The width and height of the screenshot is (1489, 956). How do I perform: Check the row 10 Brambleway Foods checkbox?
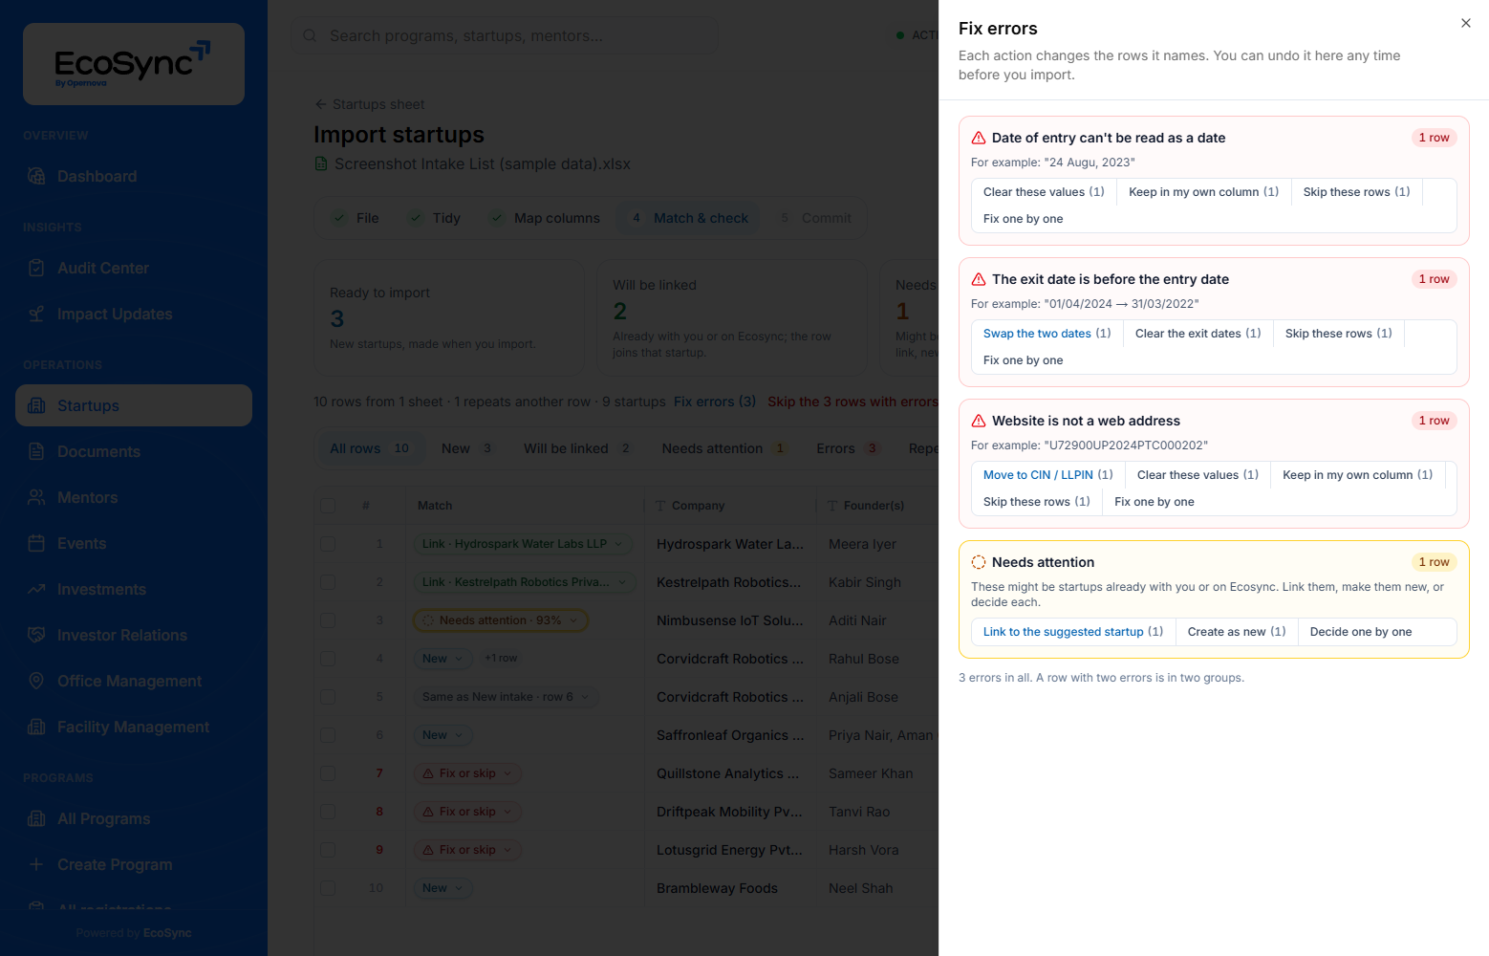(x=328, y=888)
